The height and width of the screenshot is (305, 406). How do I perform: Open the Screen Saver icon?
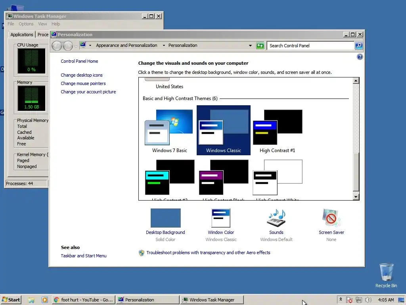click(x=331, y=218)
